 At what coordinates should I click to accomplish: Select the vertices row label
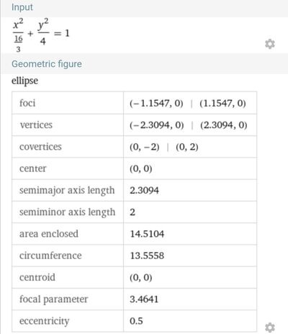[36, 125]
